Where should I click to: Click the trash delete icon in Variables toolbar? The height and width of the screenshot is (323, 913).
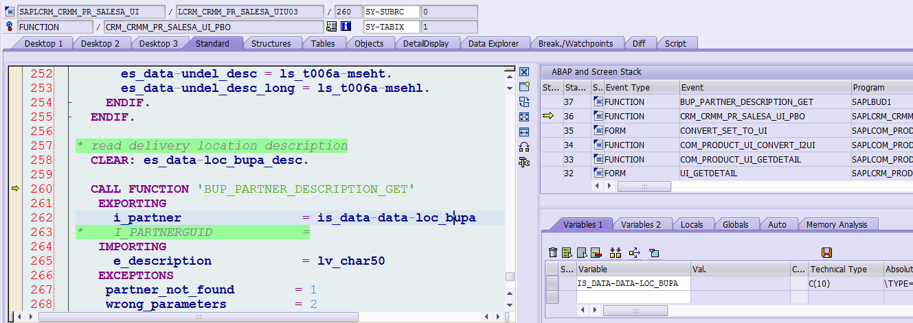553,253
